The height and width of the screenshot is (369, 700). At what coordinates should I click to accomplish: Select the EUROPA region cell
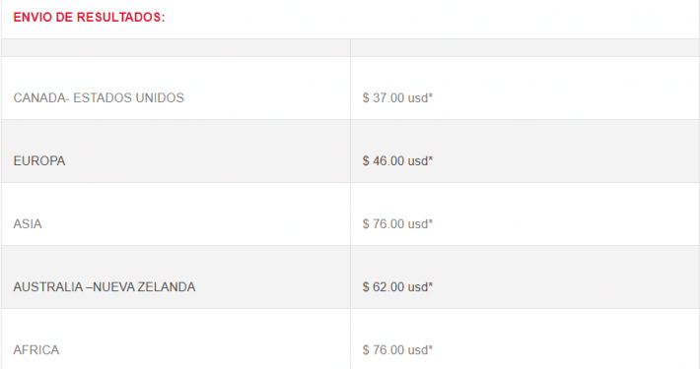175,152
